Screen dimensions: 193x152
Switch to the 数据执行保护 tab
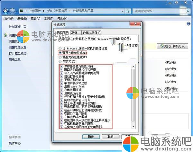click(x=91, y=32)
